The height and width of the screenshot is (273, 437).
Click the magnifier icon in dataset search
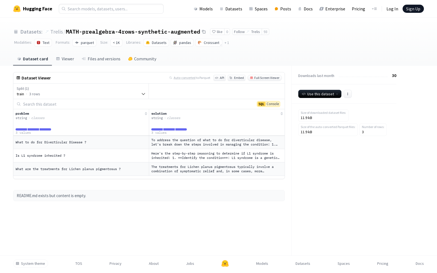tap(19, 104)
